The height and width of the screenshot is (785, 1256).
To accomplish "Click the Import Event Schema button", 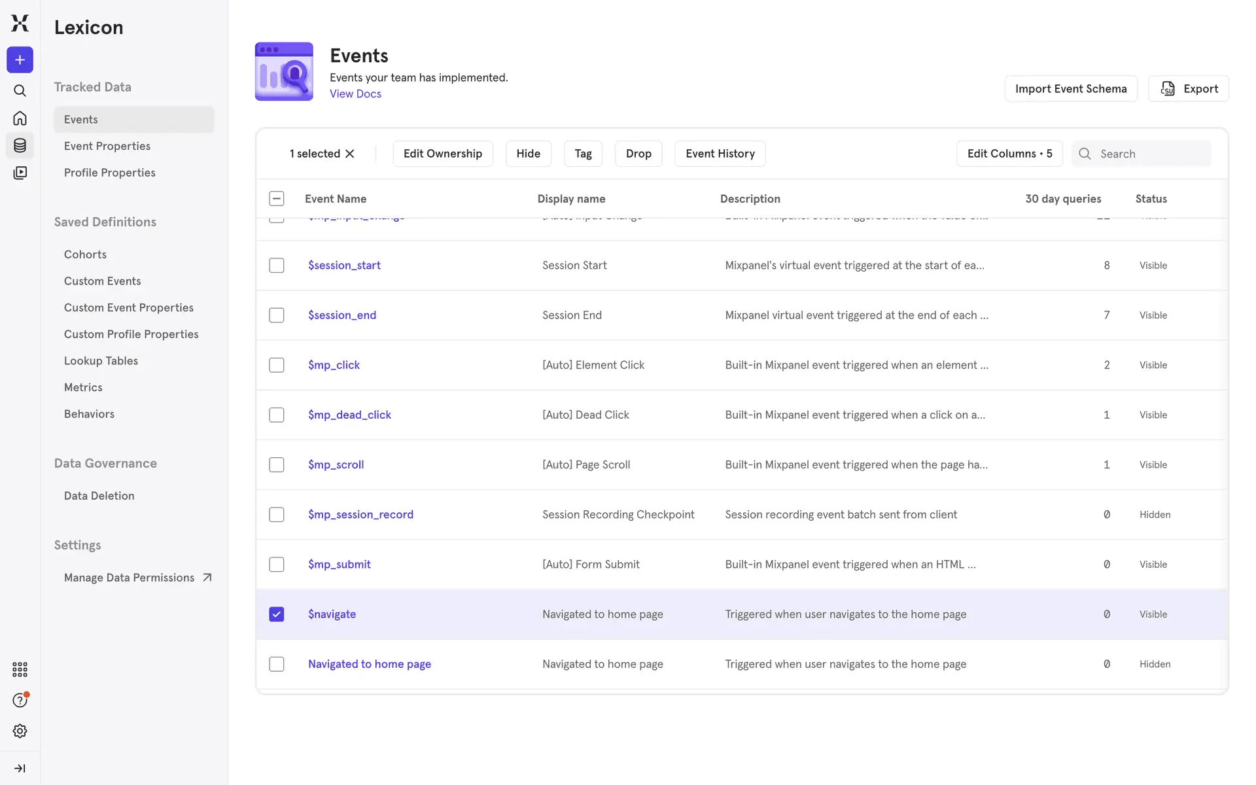I will [1071, 89].
